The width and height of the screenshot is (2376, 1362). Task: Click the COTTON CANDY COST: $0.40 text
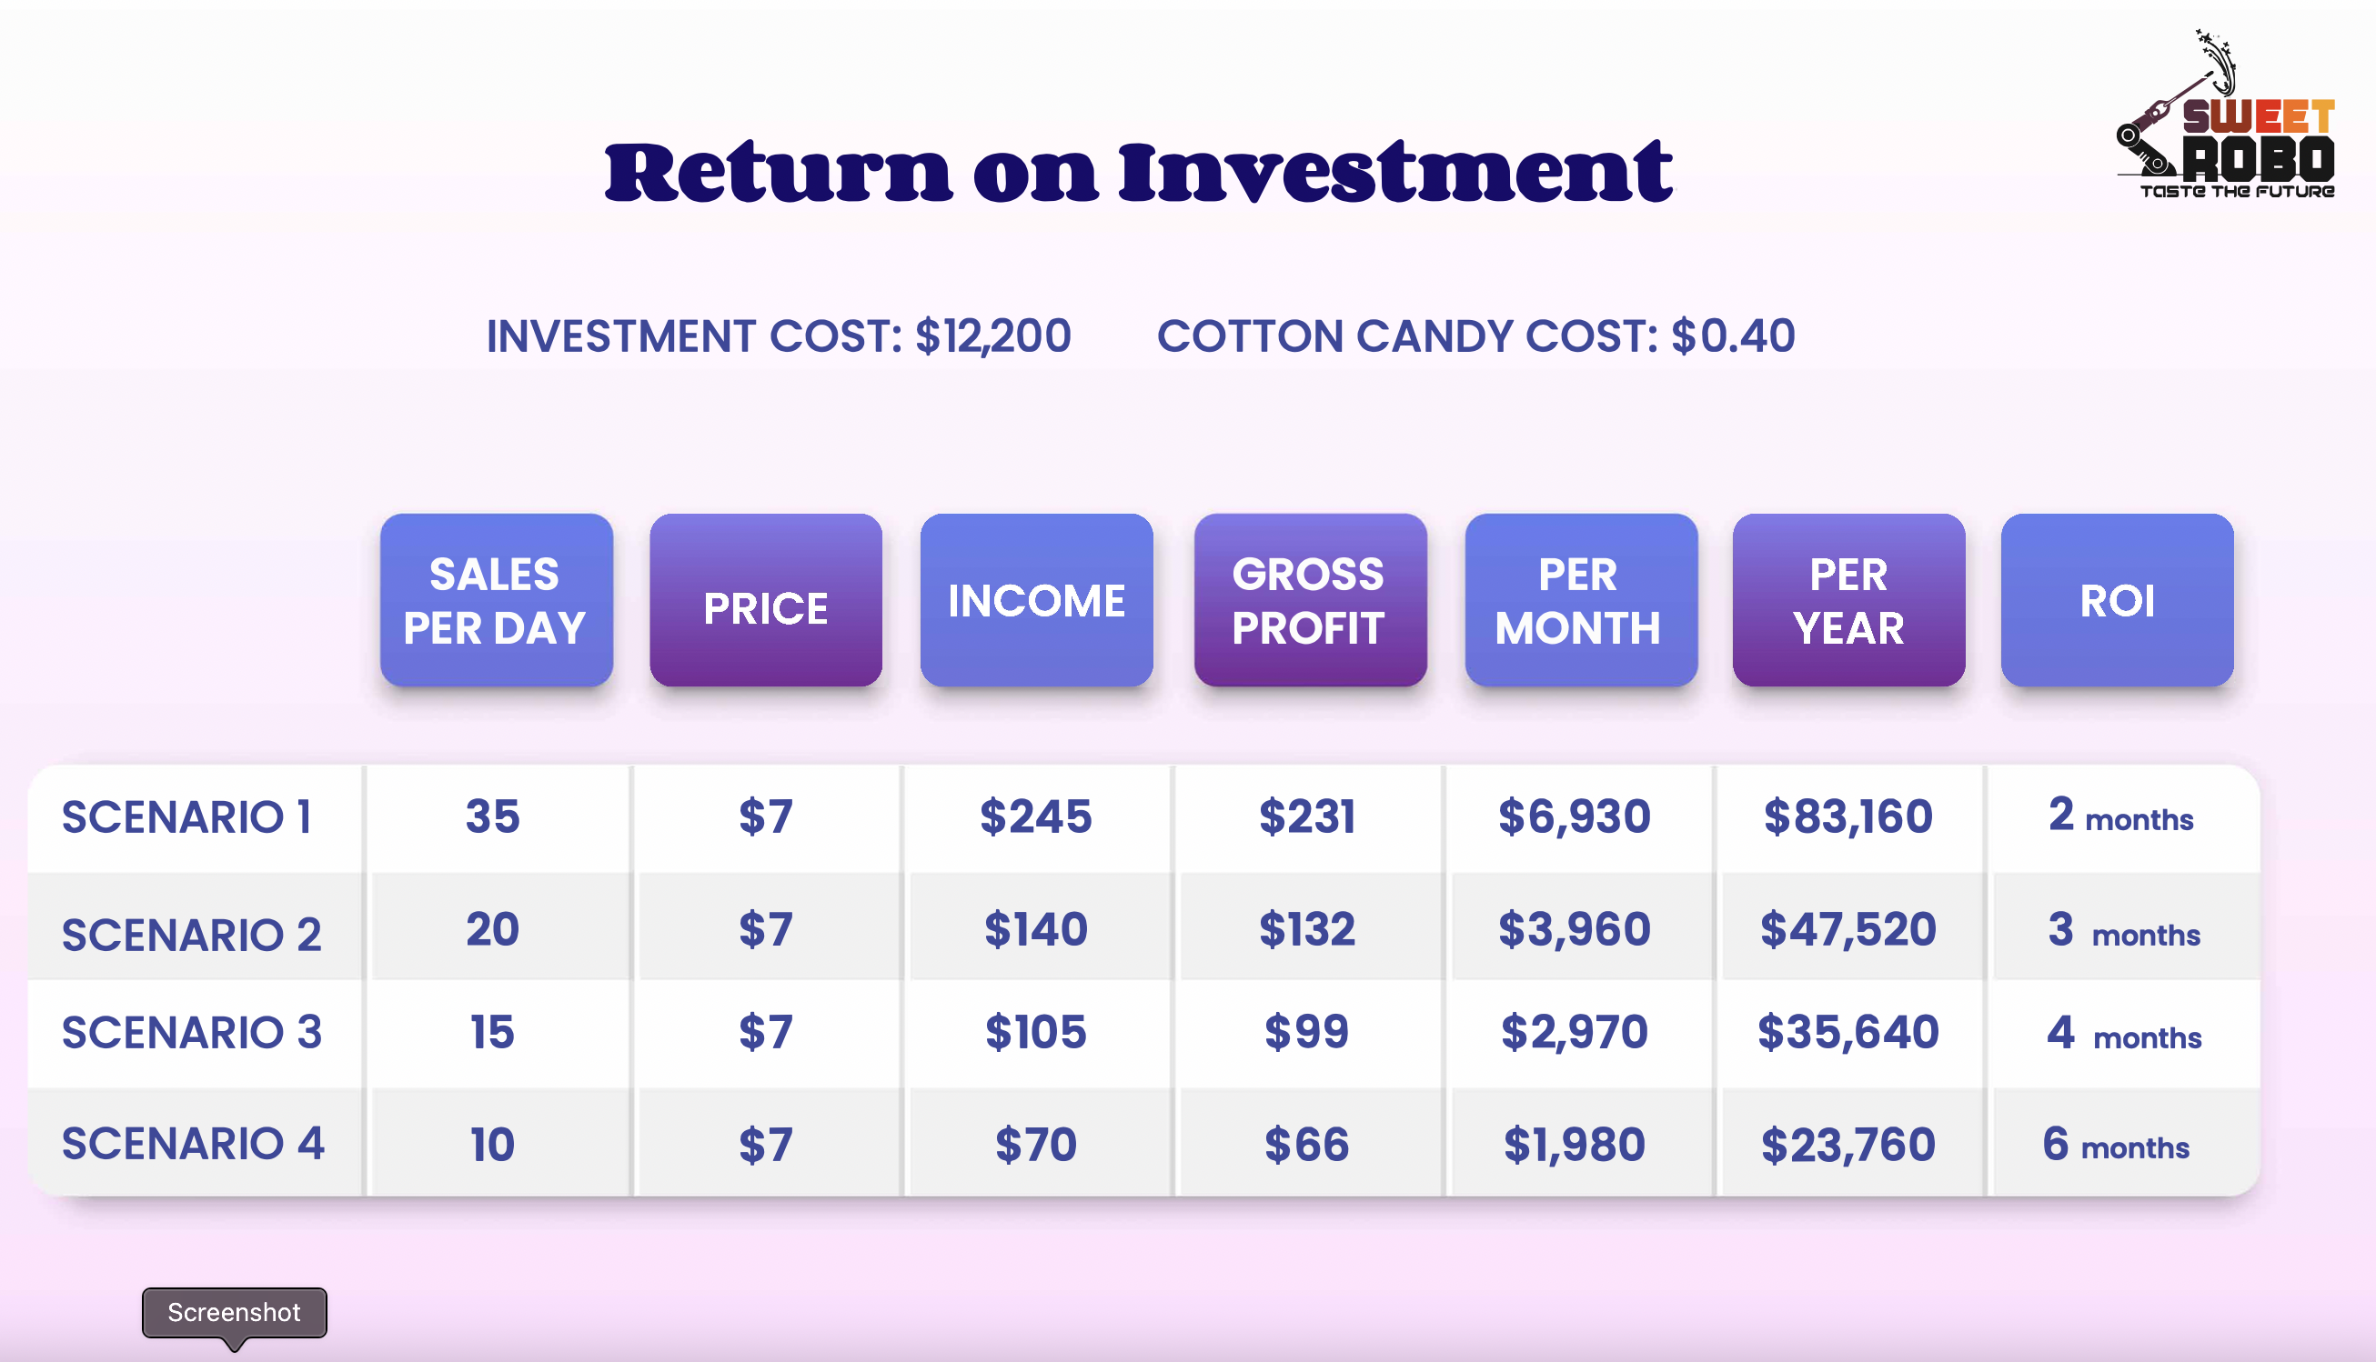tap(1475, 335)
